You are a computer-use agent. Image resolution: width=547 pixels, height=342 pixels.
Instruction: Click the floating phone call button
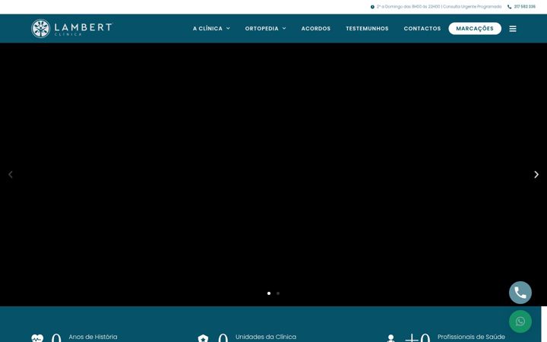click(x=520, y=293)
